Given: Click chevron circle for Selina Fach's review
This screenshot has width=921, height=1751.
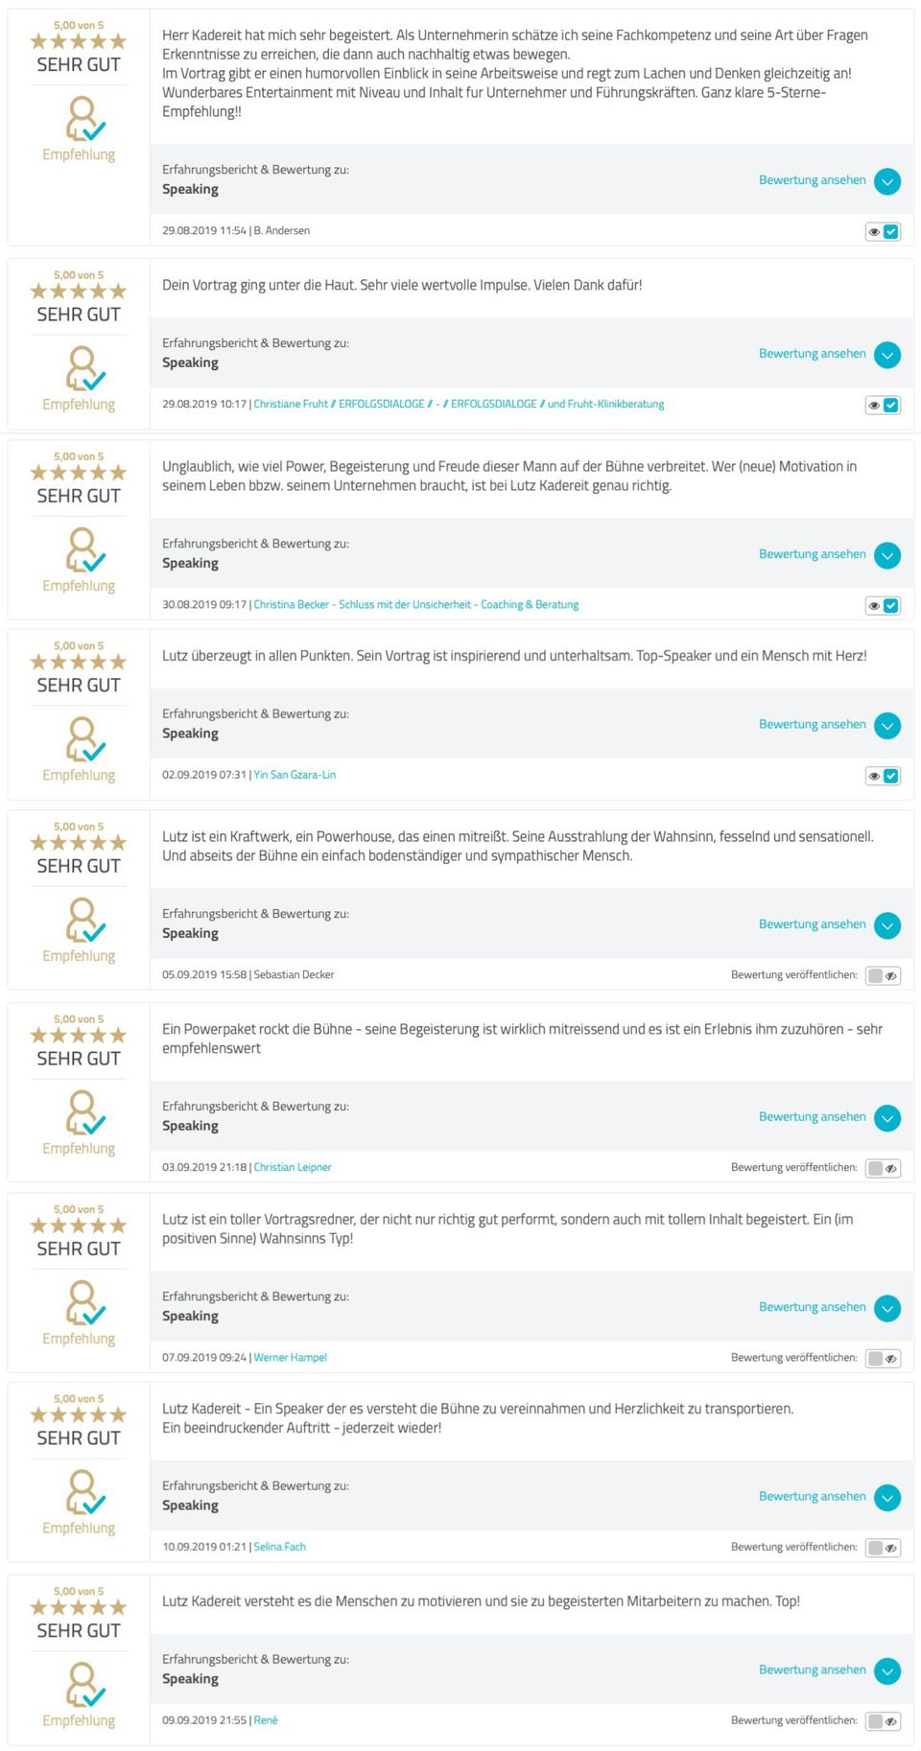Looking at the screenshot, I should coord(887,1498).
